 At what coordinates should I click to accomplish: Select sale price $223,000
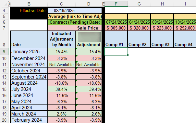point(162,28)
